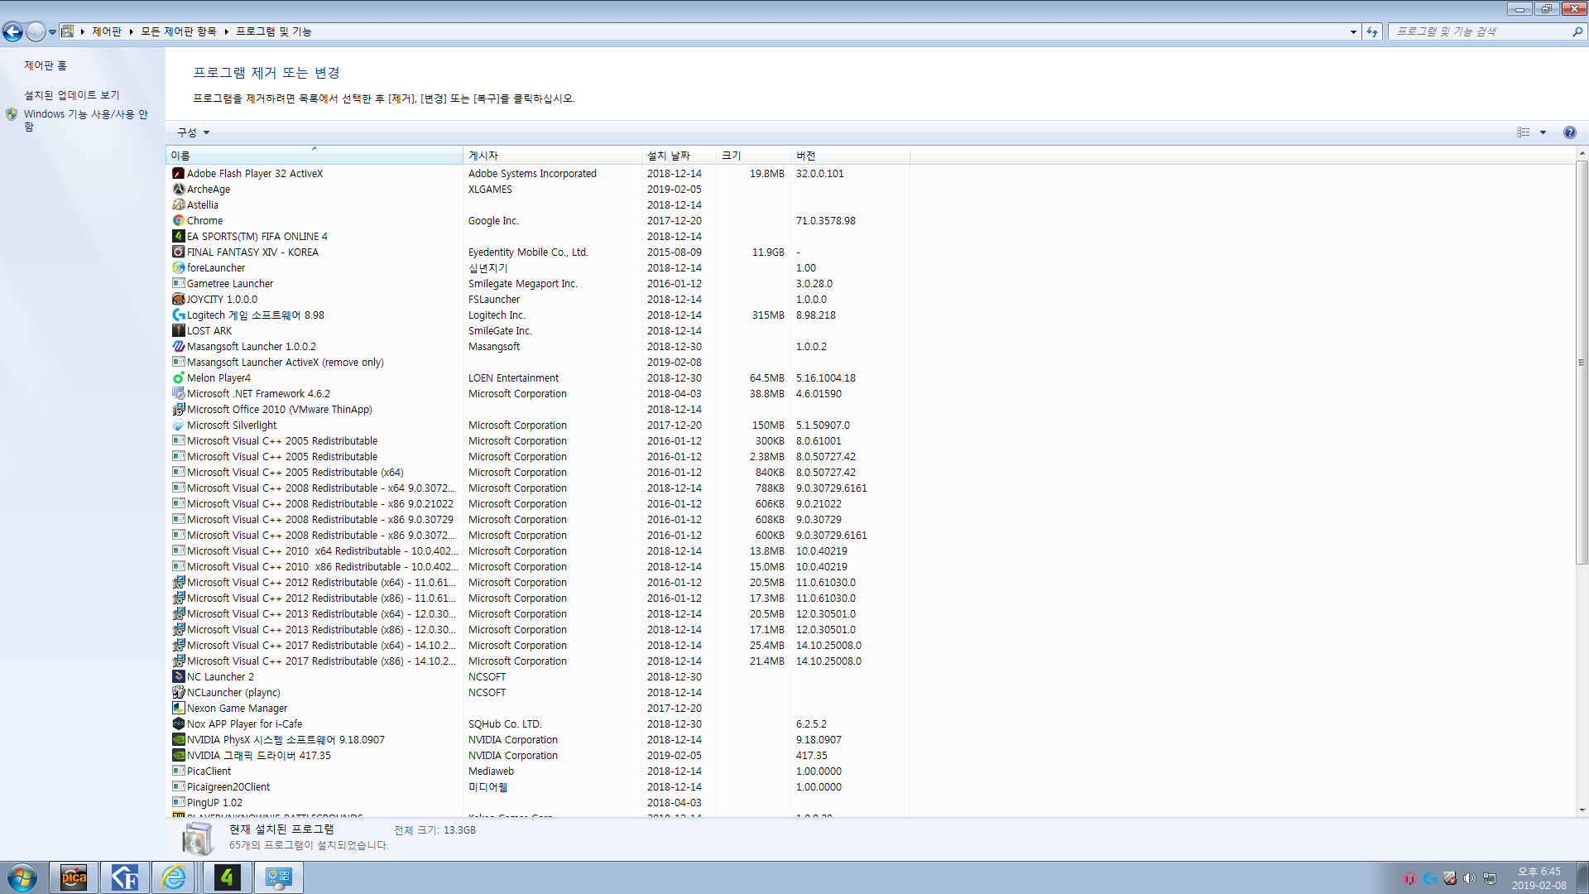Select the Melon Player4 icon

pyautogui.click(x=178, y=378)
